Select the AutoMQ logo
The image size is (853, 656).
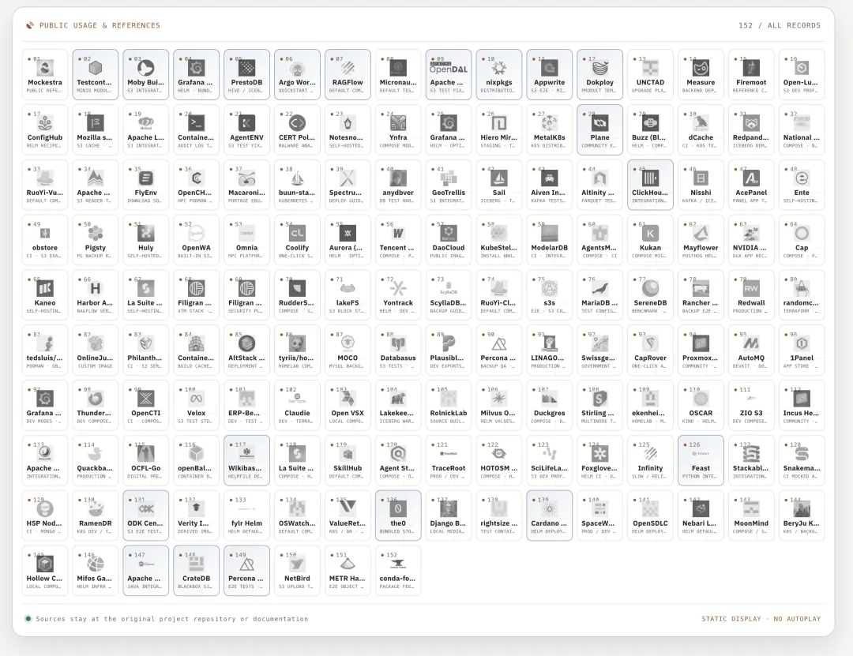751,343
